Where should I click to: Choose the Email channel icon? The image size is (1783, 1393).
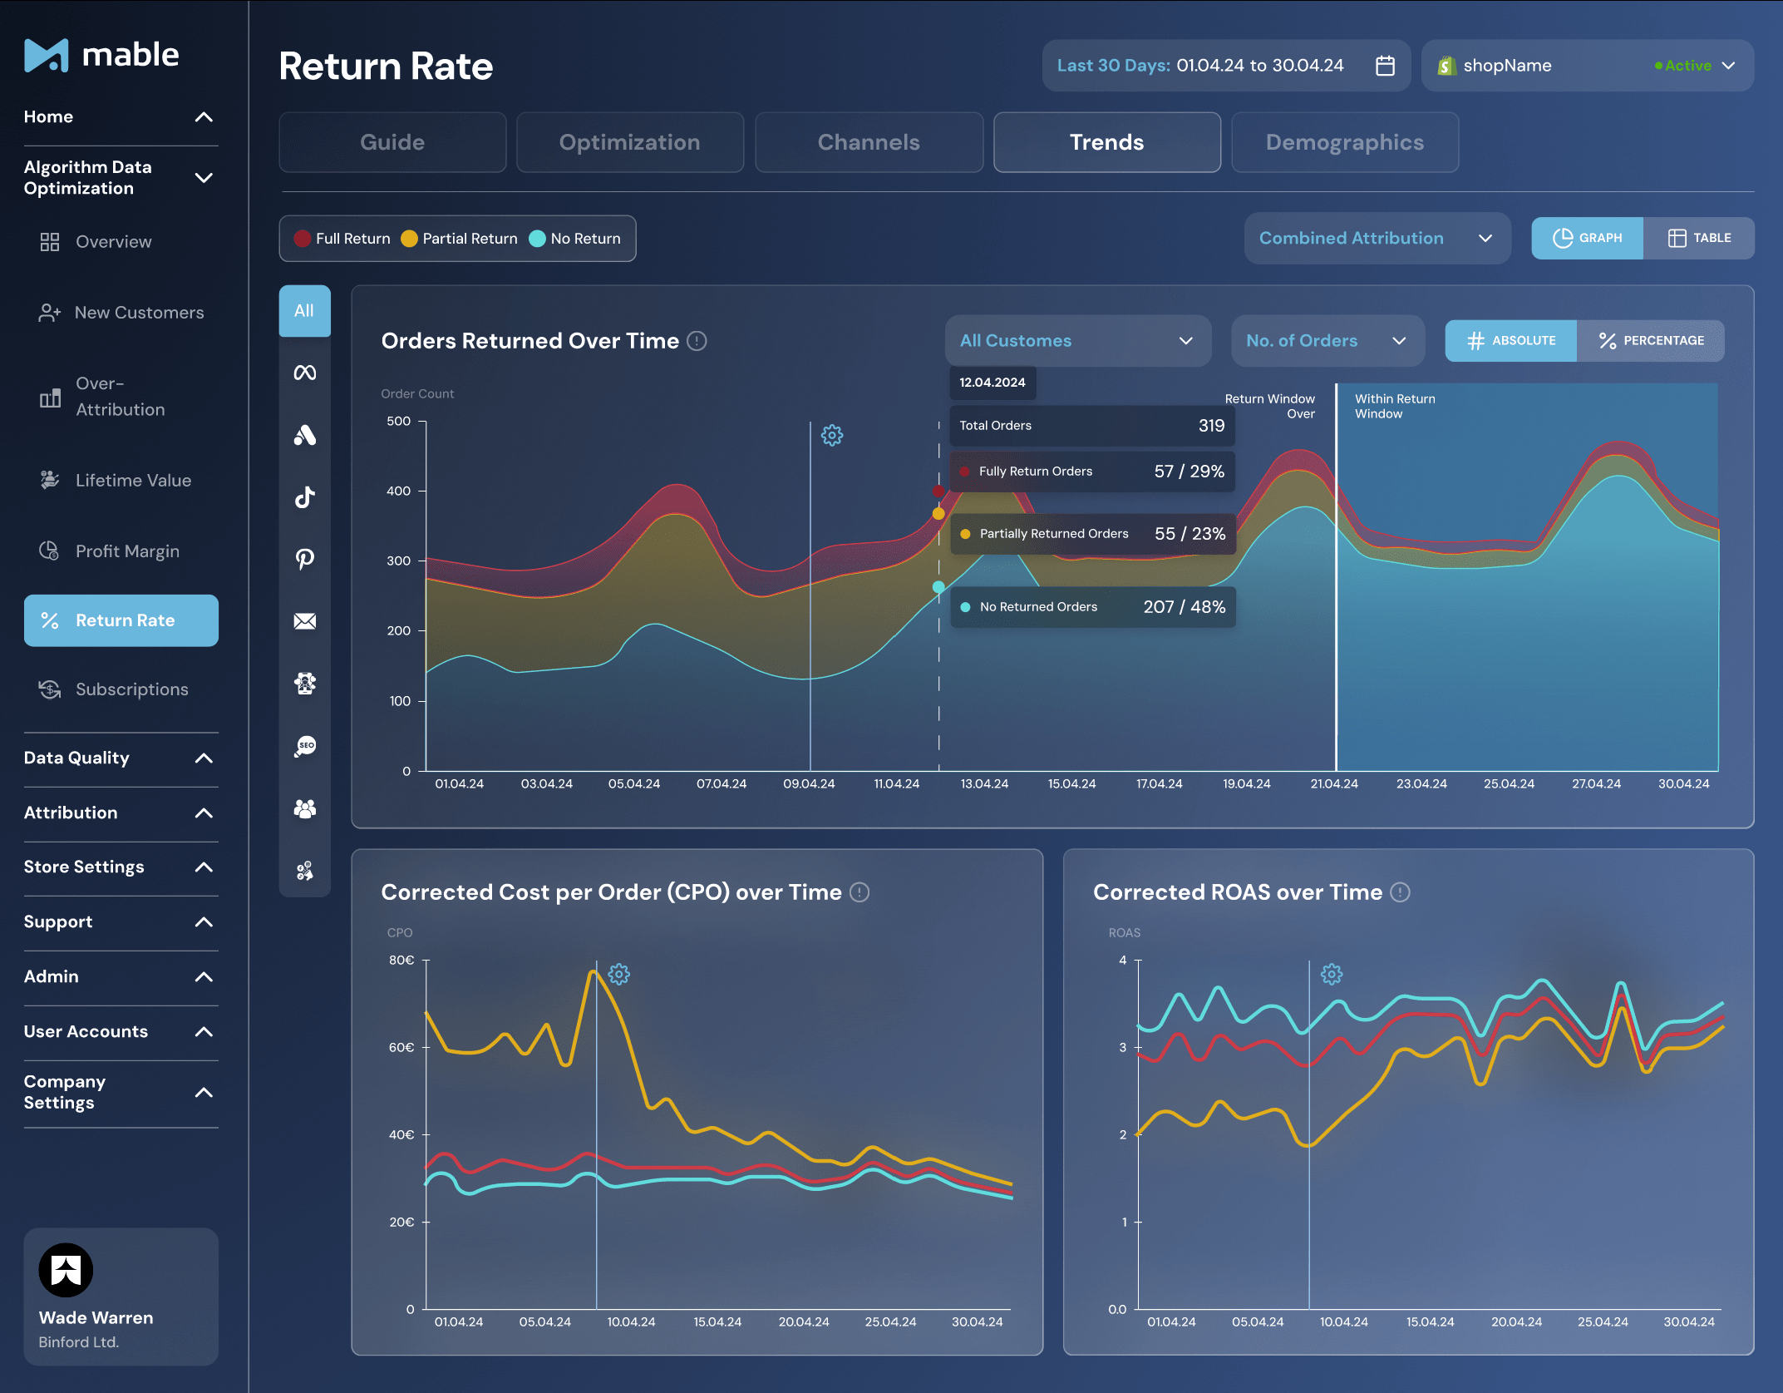304,620
